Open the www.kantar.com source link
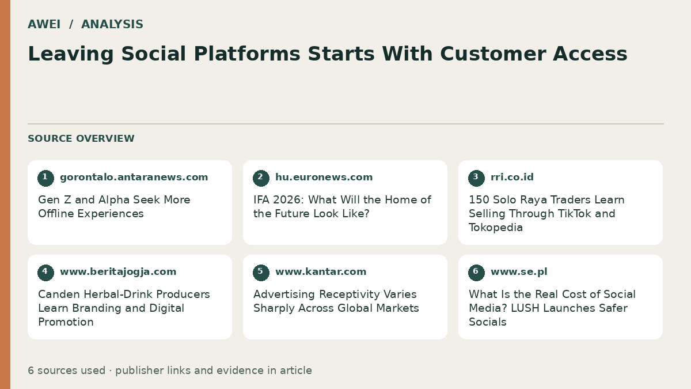The width and height of the screenshot is (691, 389). pos(321,272)
